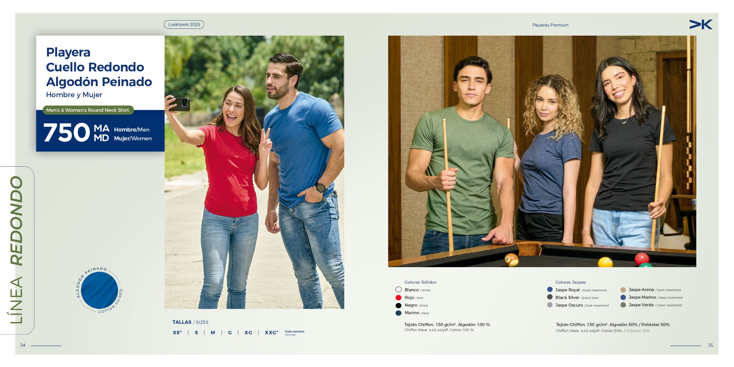Click the Men's & Women's Round Neck Shirt tag
The height and width of the screenshot is (367, 734).
[x=88, y=110]
